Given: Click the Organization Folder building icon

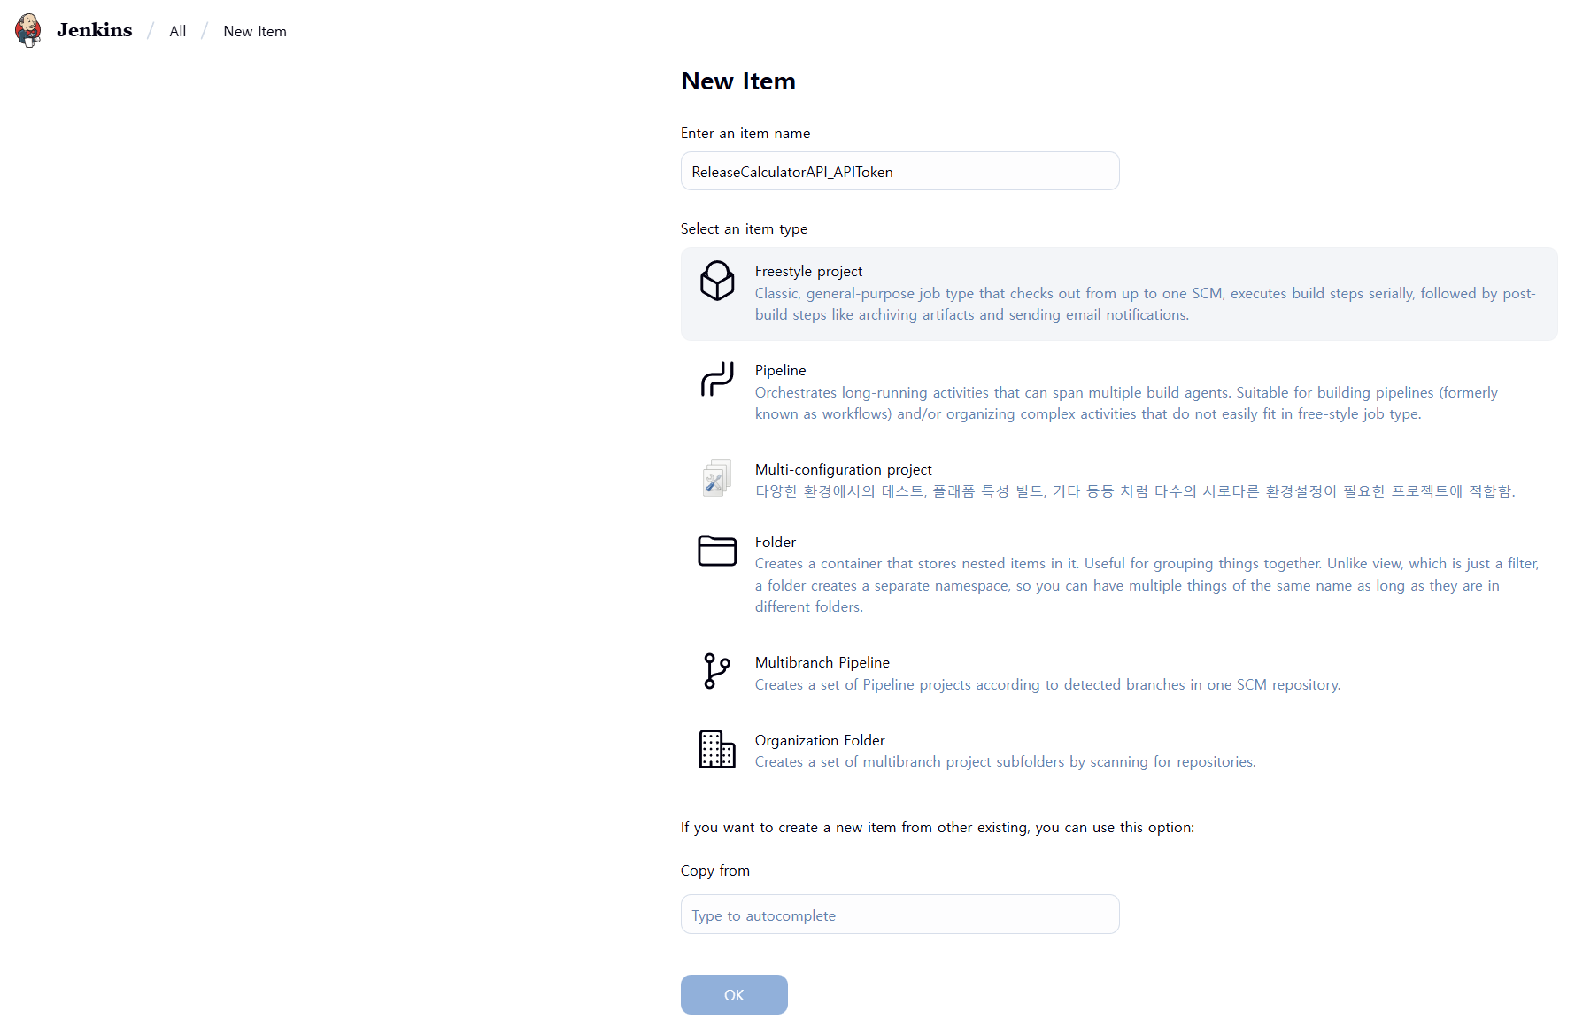Looking at the screenshot, I should click(x=717, y=749).
